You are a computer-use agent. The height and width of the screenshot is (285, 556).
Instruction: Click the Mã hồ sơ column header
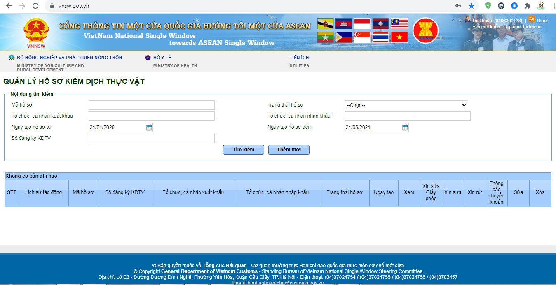[83, 192]
